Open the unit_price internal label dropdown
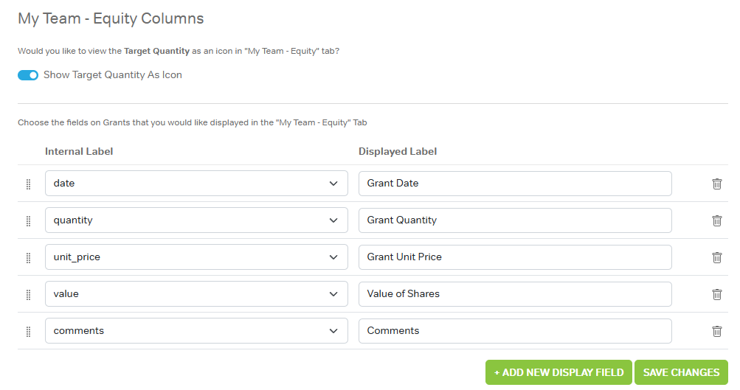The height and width of the screenshot is (390, 740). tap(196, 257)
